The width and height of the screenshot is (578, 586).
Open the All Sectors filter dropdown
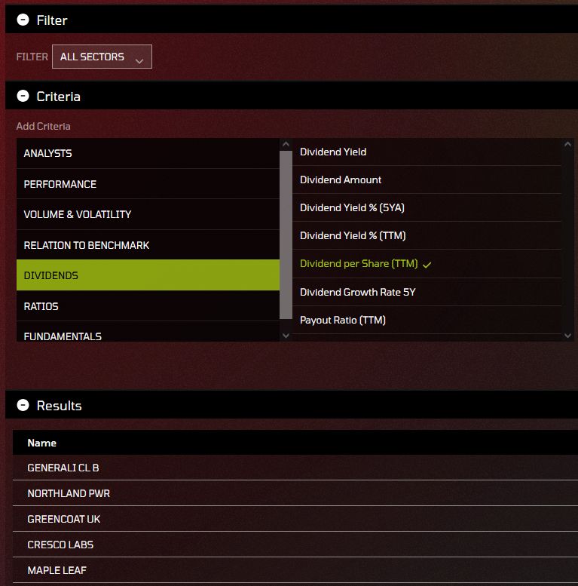pos(102,57)
